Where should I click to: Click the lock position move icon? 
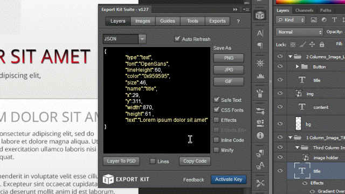(312, 44)
